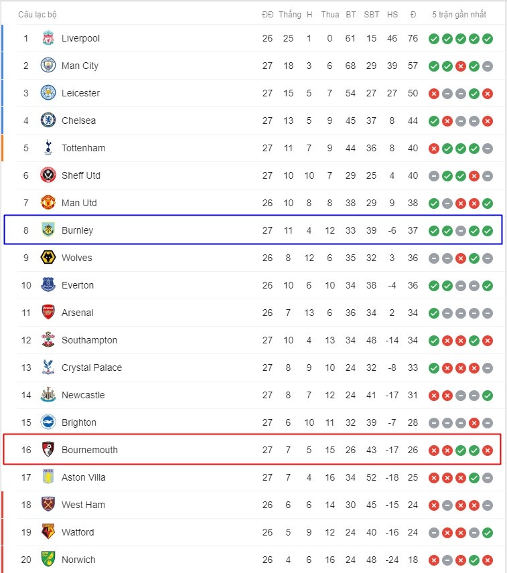Click the Norwich club badge
Image resolution: width=507 pixels, height=573 pixels.
[x=48, y=560]
